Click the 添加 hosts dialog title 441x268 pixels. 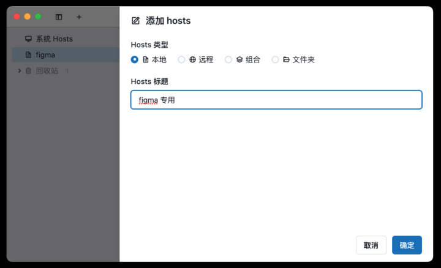(168, 21)
